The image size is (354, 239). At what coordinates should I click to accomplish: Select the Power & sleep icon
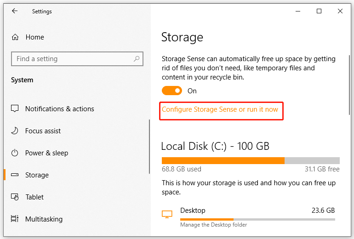point(15,153)
